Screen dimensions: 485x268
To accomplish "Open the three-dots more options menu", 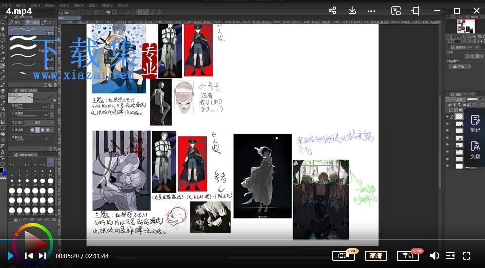I will [371, 11].
